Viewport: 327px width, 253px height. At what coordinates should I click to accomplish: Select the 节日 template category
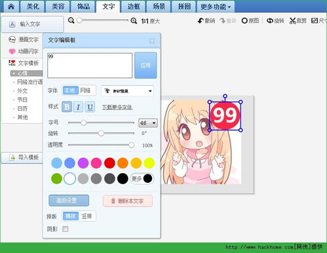pyautogui.click(x=22, y=100)
